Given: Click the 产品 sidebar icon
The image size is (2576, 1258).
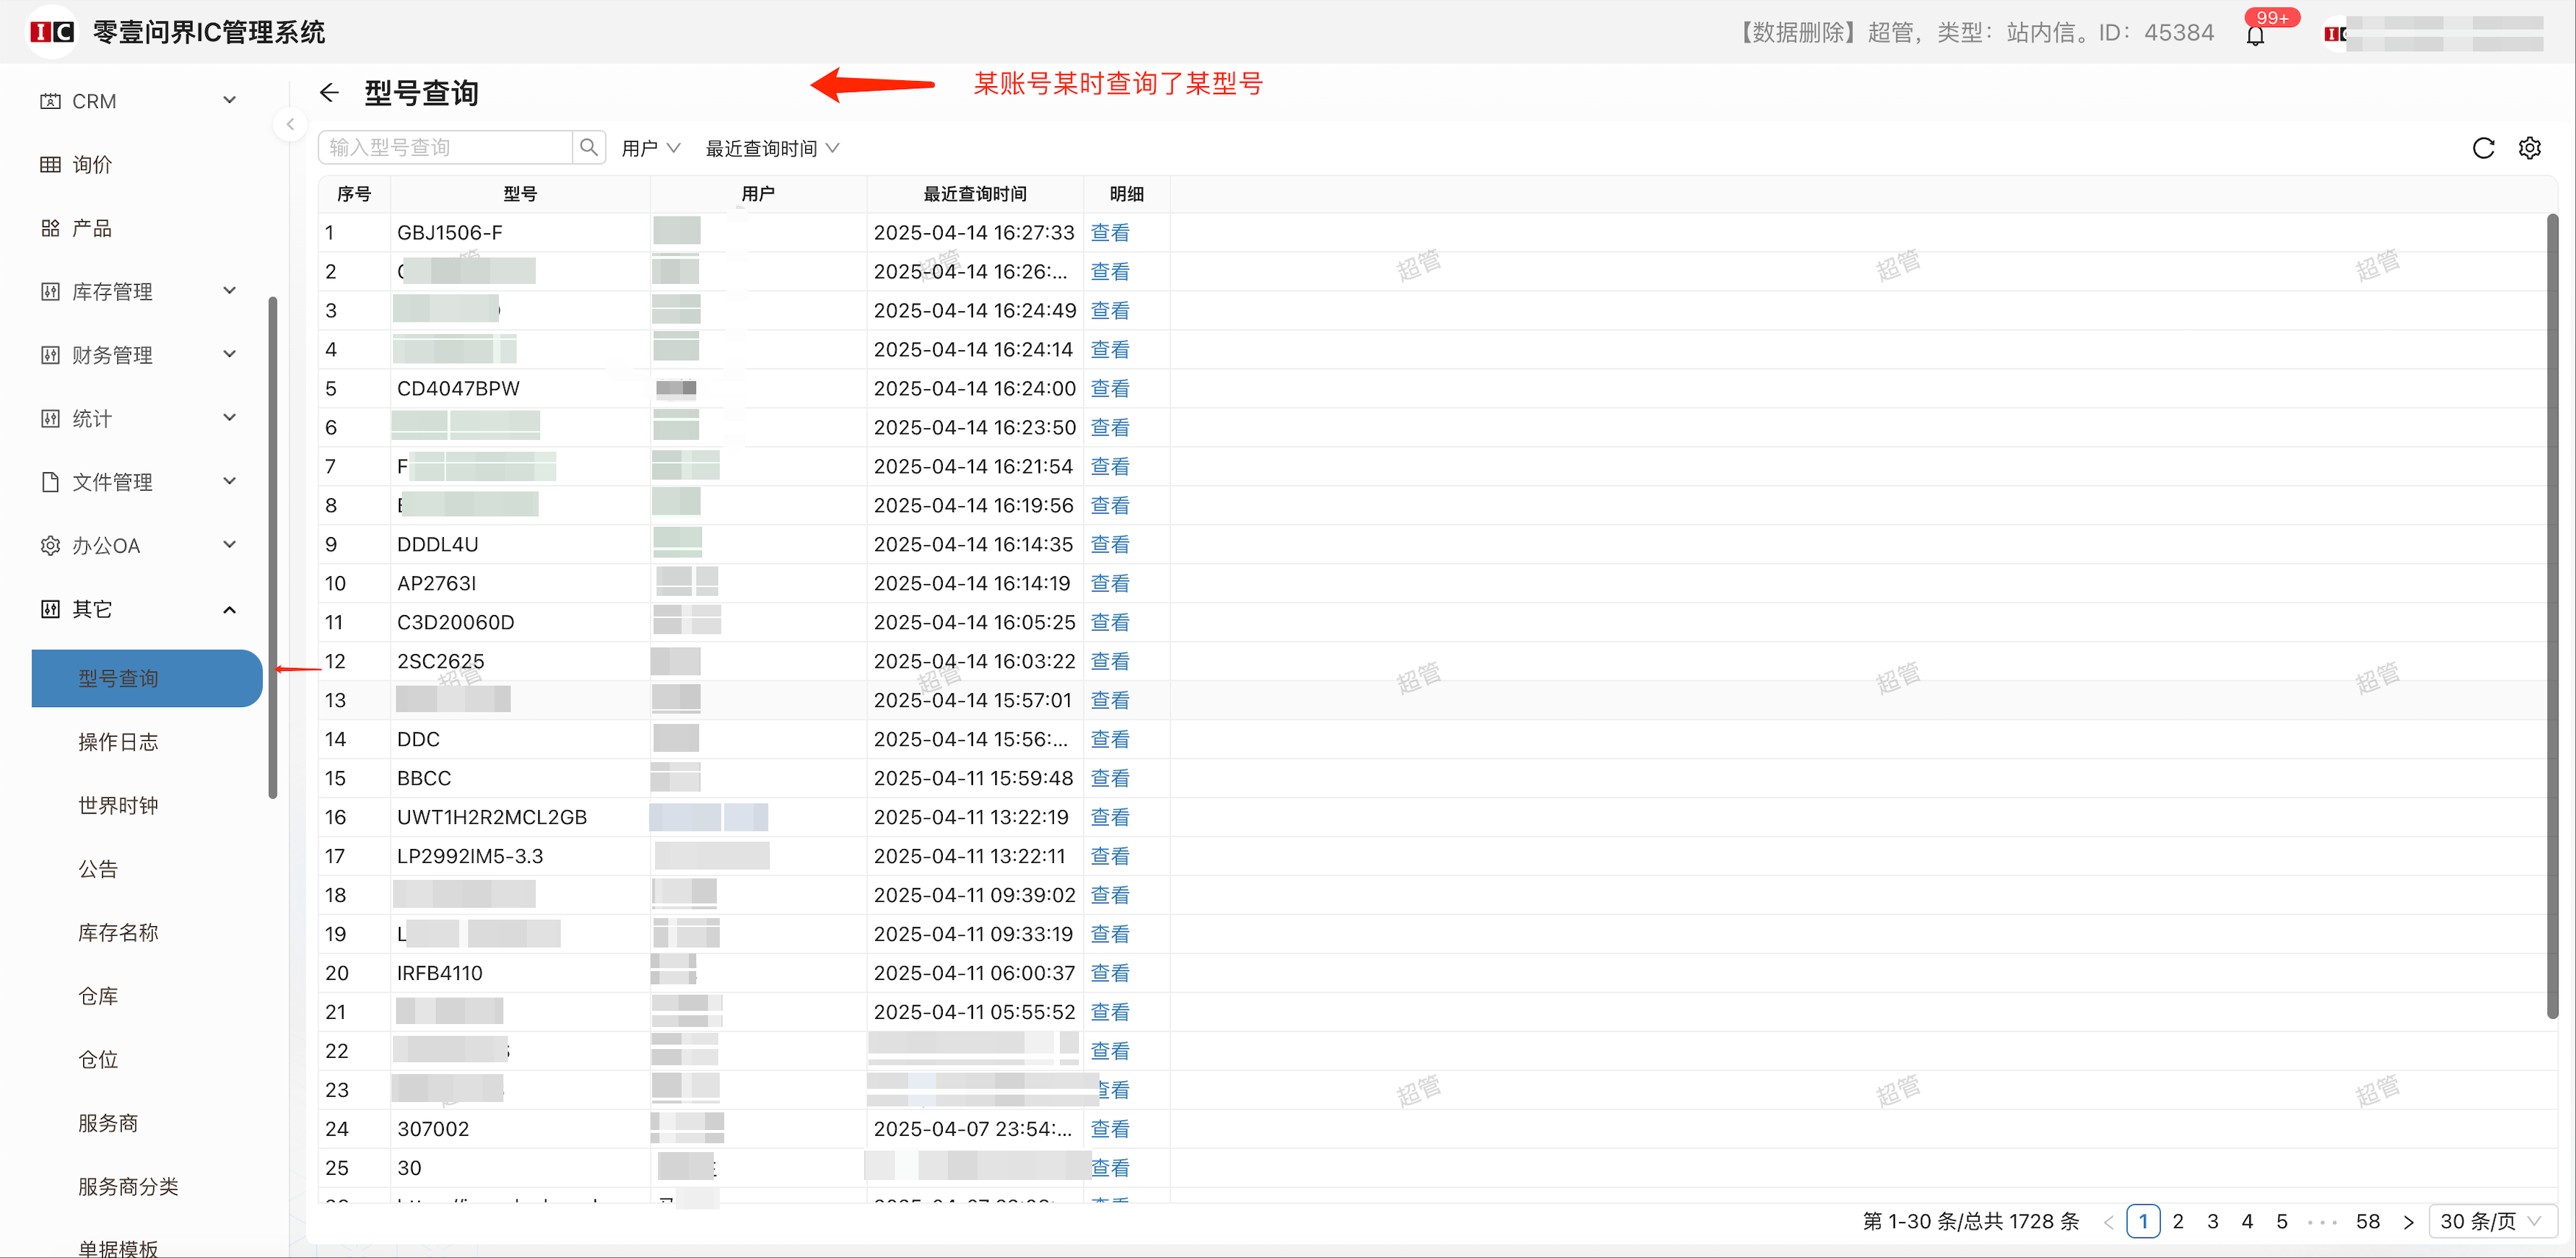Looking at the screenshot, I should click(50, 229).
